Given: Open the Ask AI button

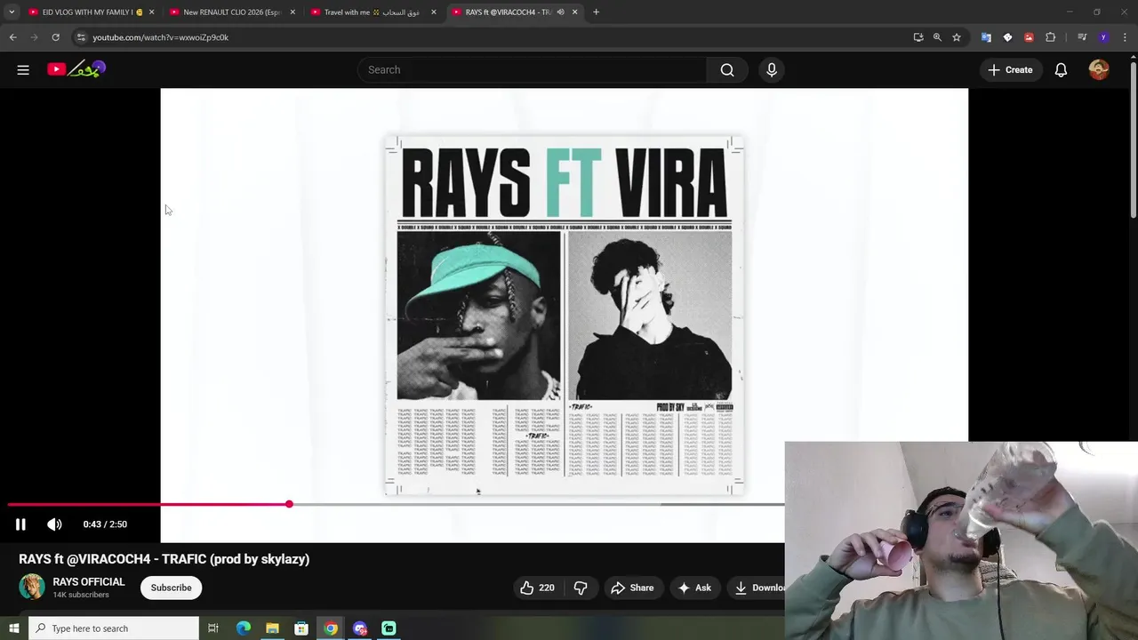Looking at the screenshot, I should click(694, 588).
